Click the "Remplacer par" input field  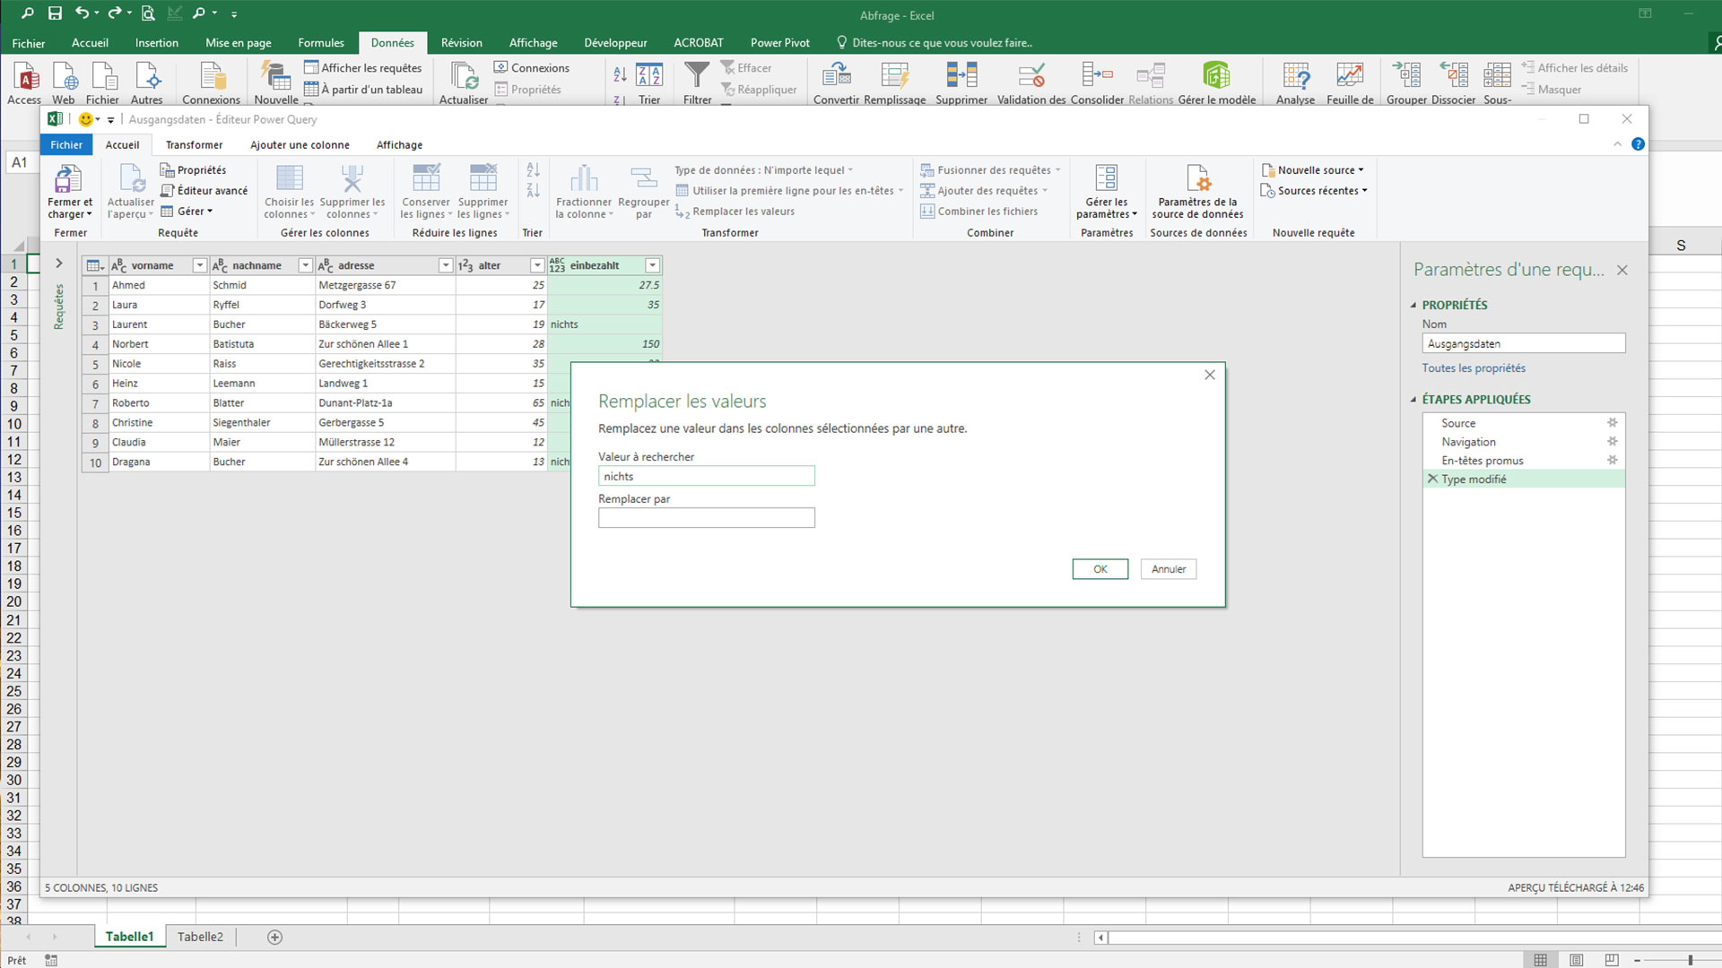[706, 517]
